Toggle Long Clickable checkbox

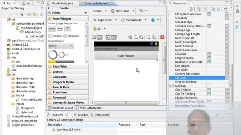click(x=209, y=58)
